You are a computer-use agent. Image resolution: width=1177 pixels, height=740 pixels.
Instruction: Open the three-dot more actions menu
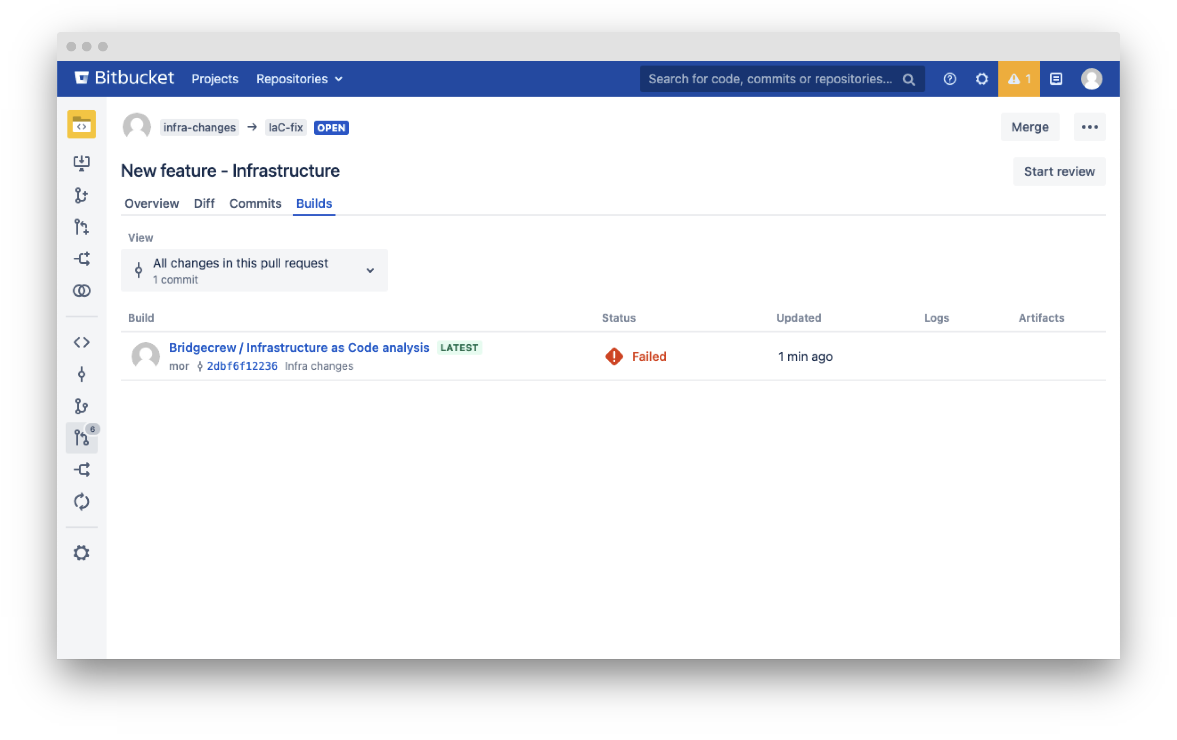[1090, 127]
